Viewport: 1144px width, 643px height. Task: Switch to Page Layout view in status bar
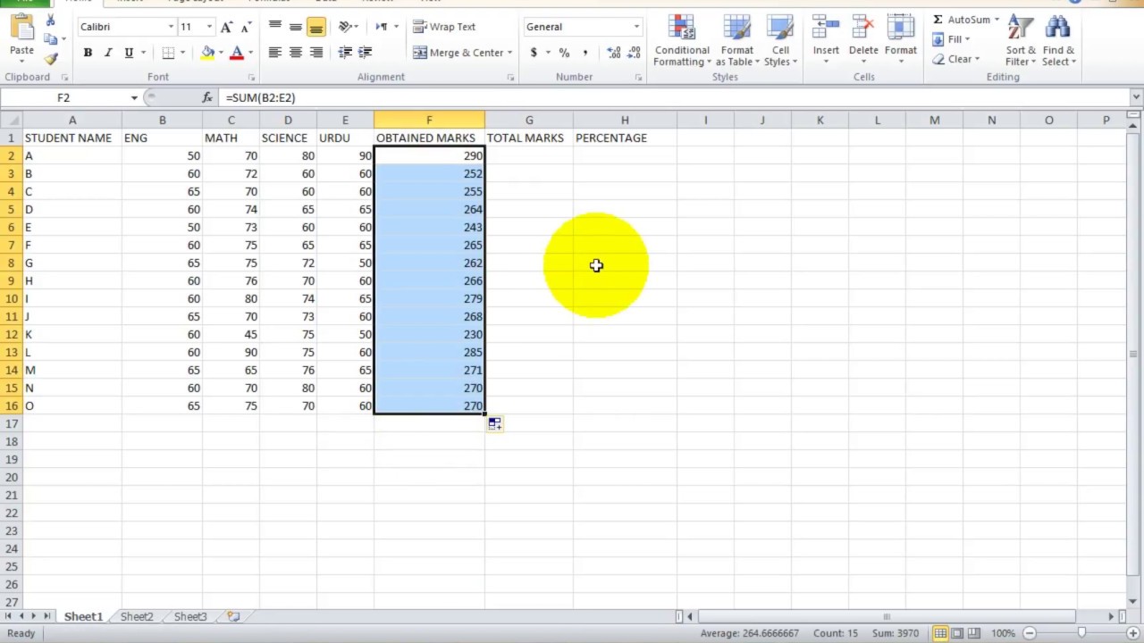957,633
